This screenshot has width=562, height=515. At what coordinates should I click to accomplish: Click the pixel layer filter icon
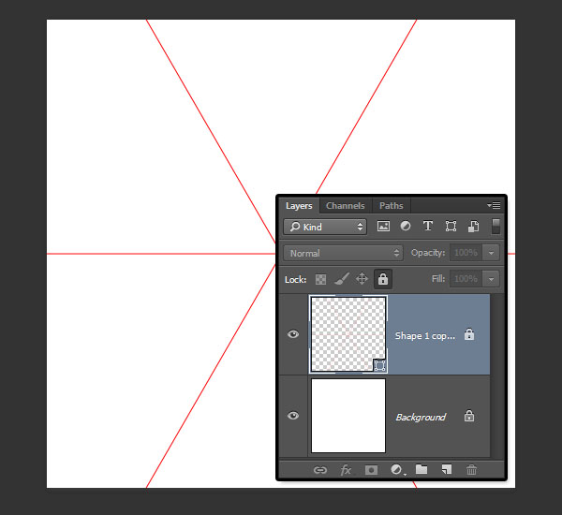[x=383, y=227]
